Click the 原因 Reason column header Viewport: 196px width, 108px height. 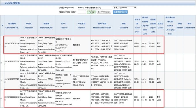(180, 26)
